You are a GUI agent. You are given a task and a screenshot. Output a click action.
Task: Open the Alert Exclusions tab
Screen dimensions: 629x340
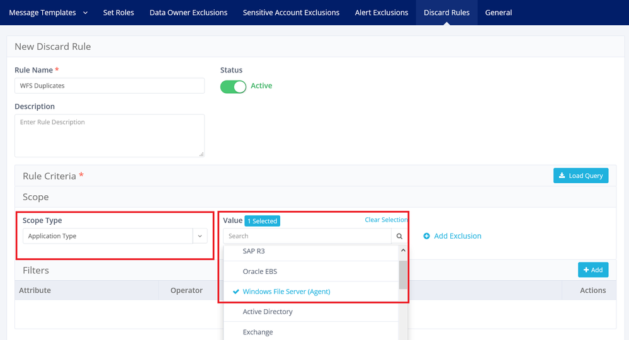(x=381, y=13)
